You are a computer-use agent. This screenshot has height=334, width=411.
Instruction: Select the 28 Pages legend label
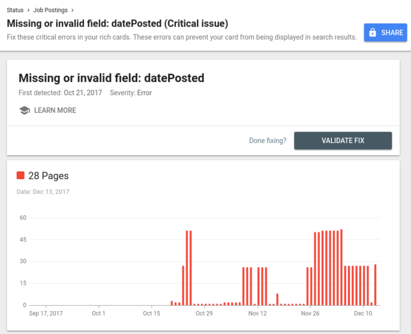point(48,176)
